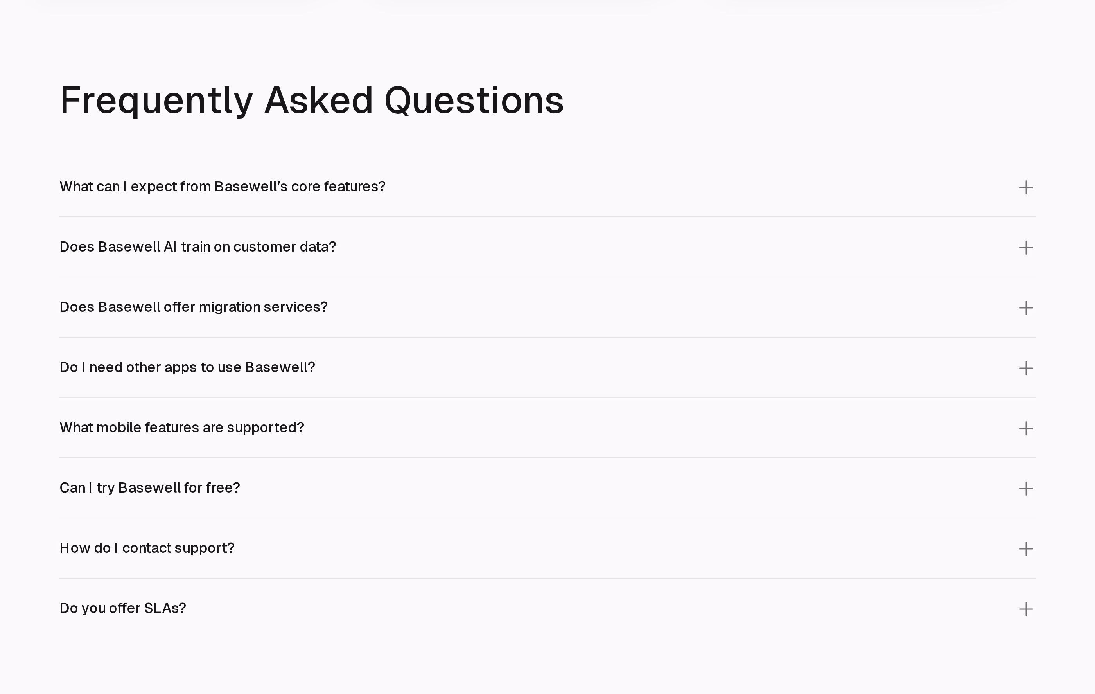Open 'Do you offer SLAs?' question text
The height and width of the screenshot is (694, 1095).
123,608
